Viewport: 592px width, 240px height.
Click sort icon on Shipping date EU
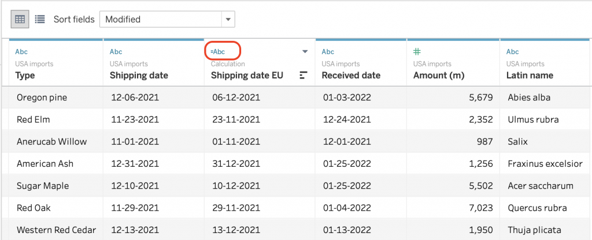(303, 76)
